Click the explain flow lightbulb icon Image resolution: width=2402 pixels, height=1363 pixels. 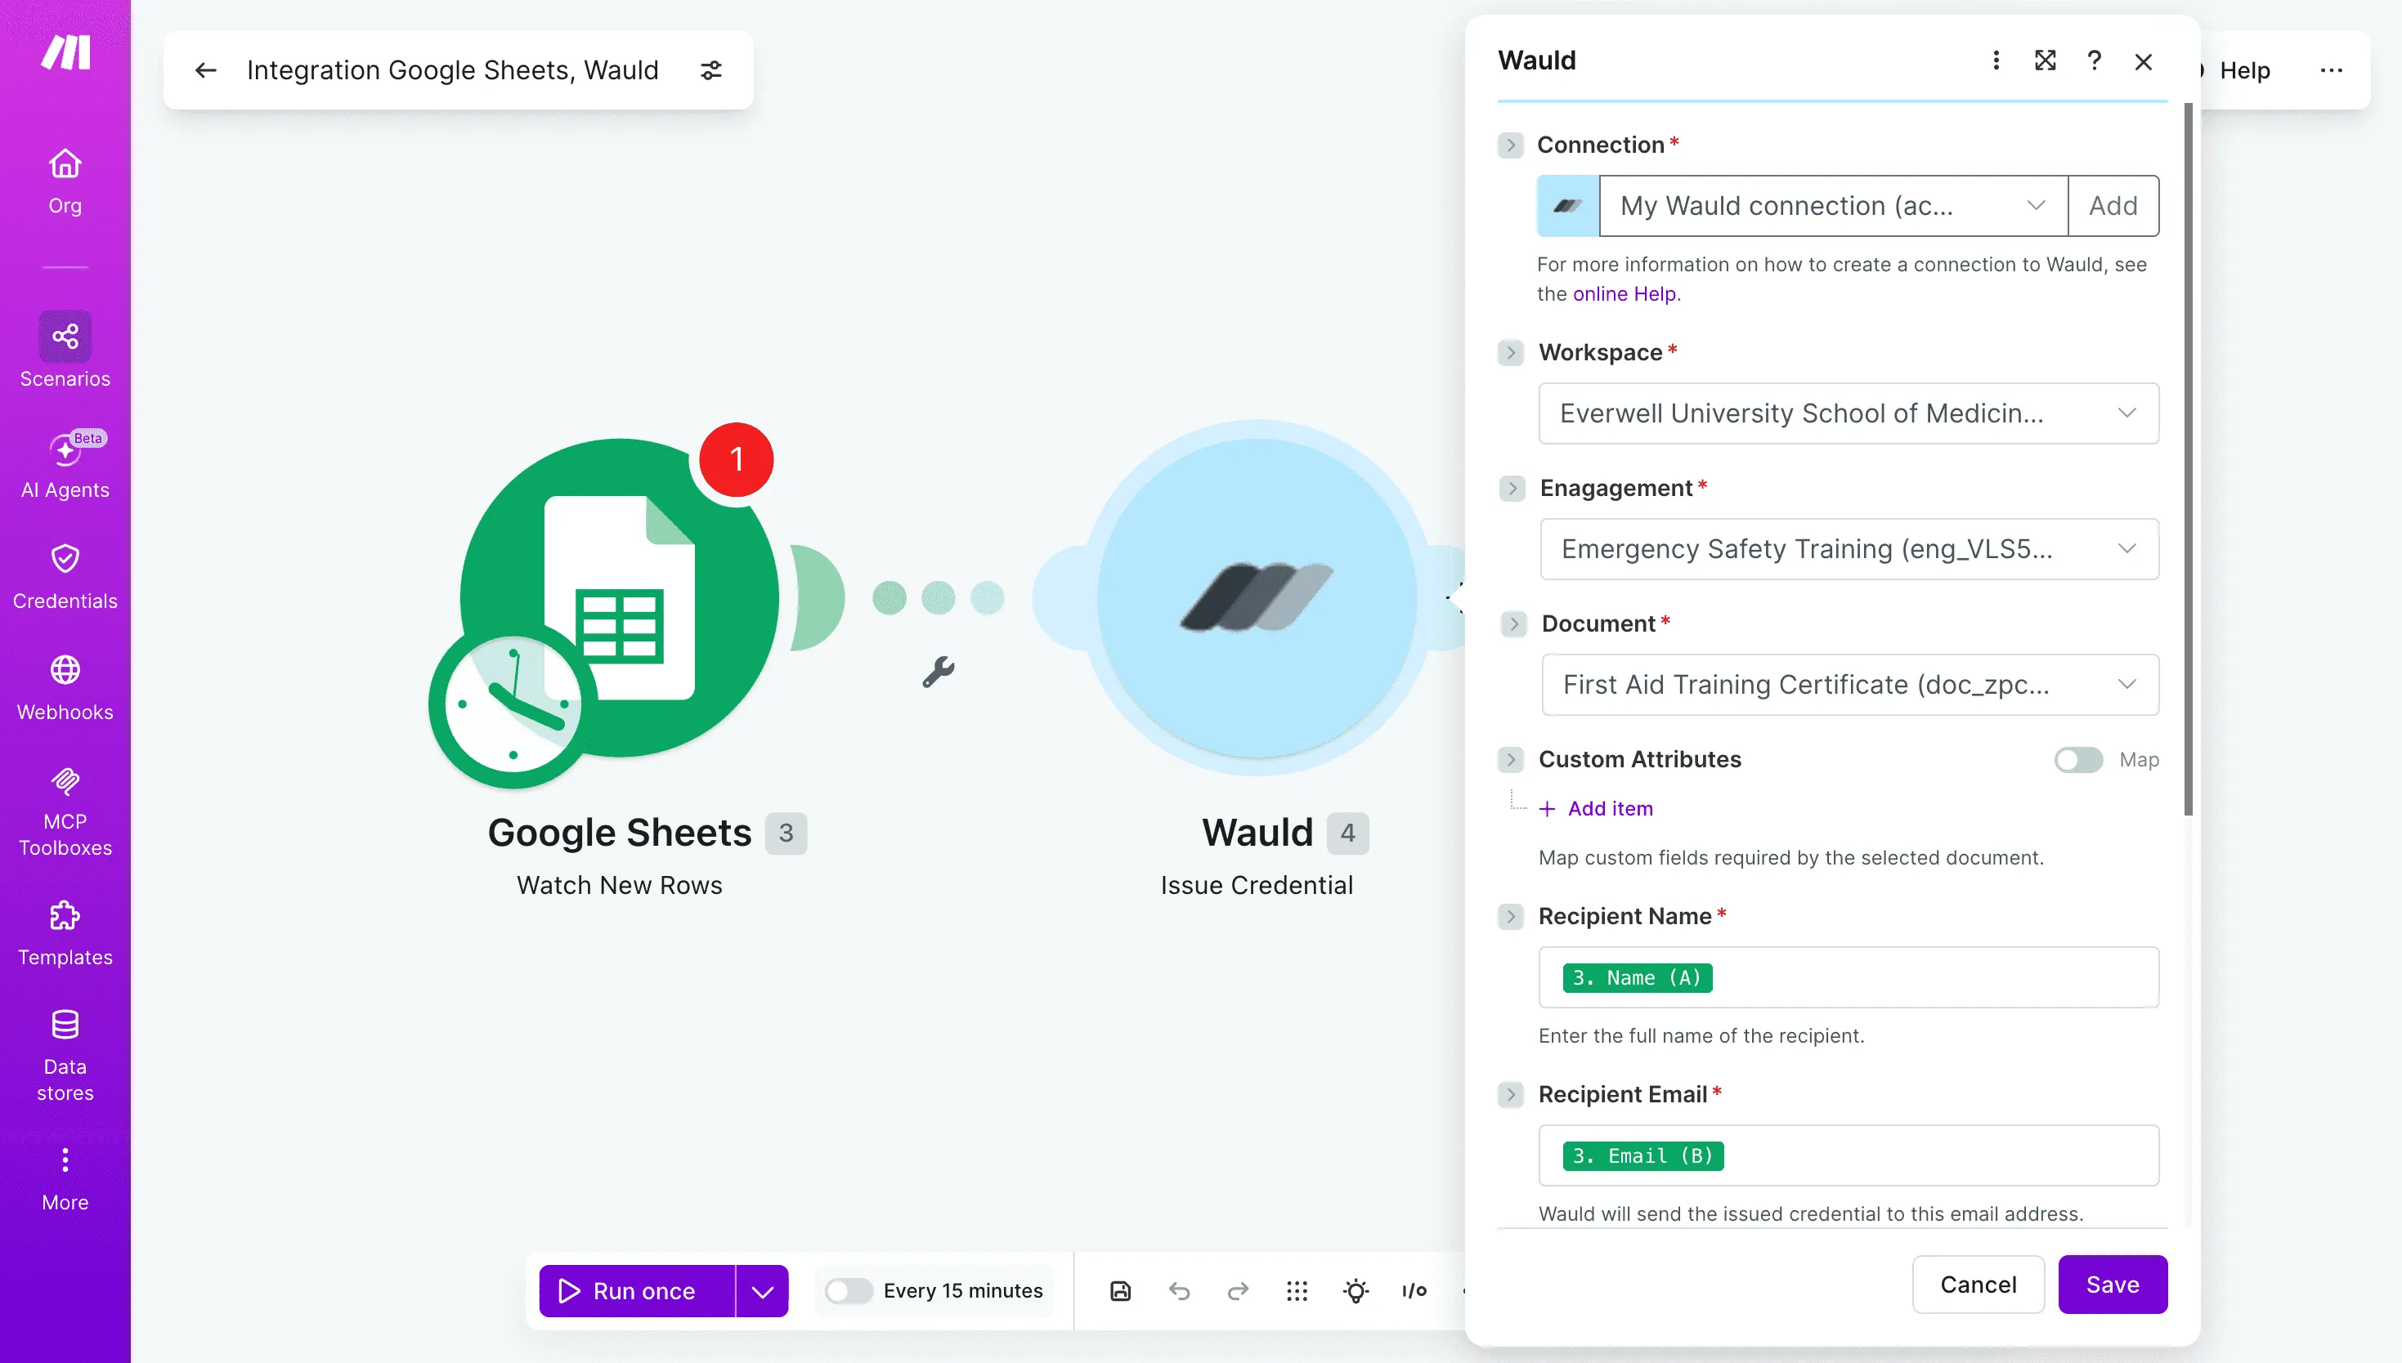[1355, 1291]
